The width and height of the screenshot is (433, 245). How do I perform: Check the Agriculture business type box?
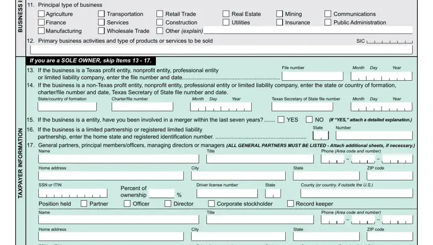pos(41,14)
